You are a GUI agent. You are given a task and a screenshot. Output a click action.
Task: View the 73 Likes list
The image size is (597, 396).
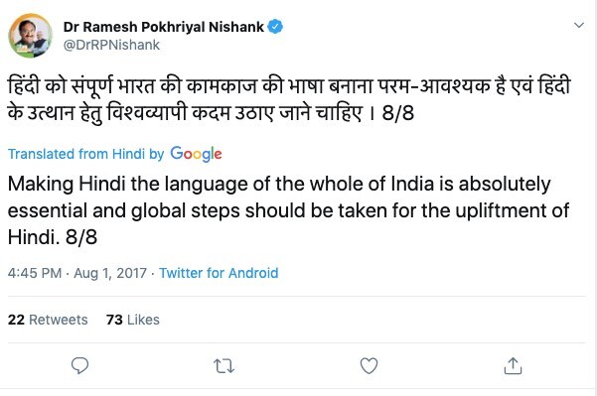133,320
